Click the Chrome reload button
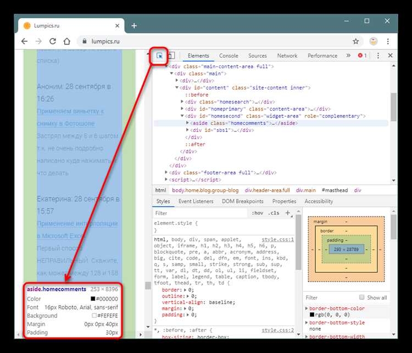 [53, 41]
